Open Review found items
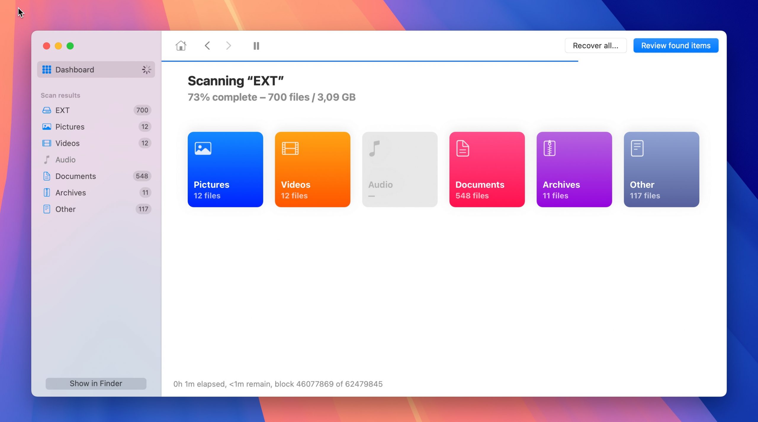 [x=676, y=46]
